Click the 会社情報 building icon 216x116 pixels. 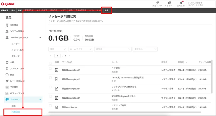click(x=7, y=25)
